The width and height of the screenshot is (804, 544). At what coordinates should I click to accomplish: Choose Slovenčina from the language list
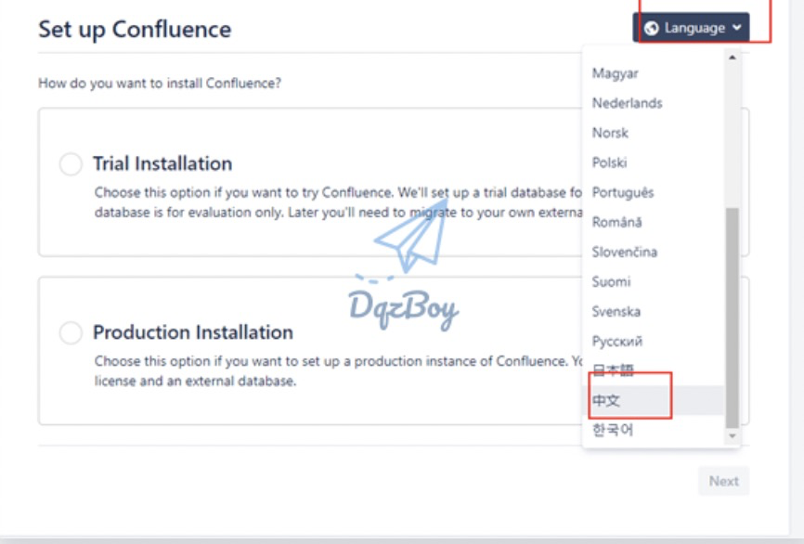point(654,252)
